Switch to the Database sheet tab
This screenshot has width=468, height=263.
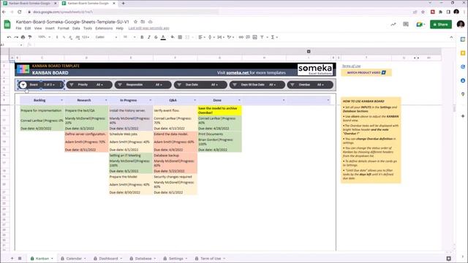pyautogui.click(x=143, y=258)
